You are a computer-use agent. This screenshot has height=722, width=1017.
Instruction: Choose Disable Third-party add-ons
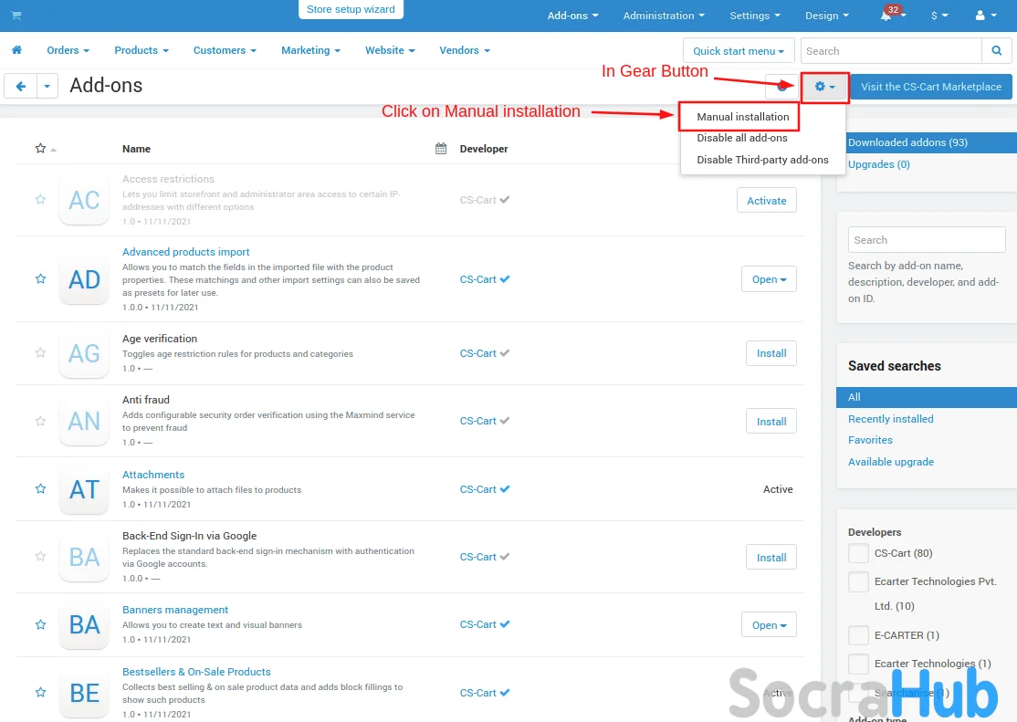(x=762, y=160)
